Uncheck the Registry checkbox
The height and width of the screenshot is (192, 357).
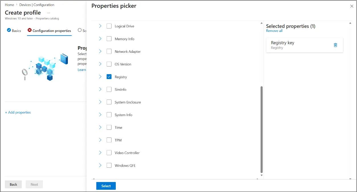(109, 77)
